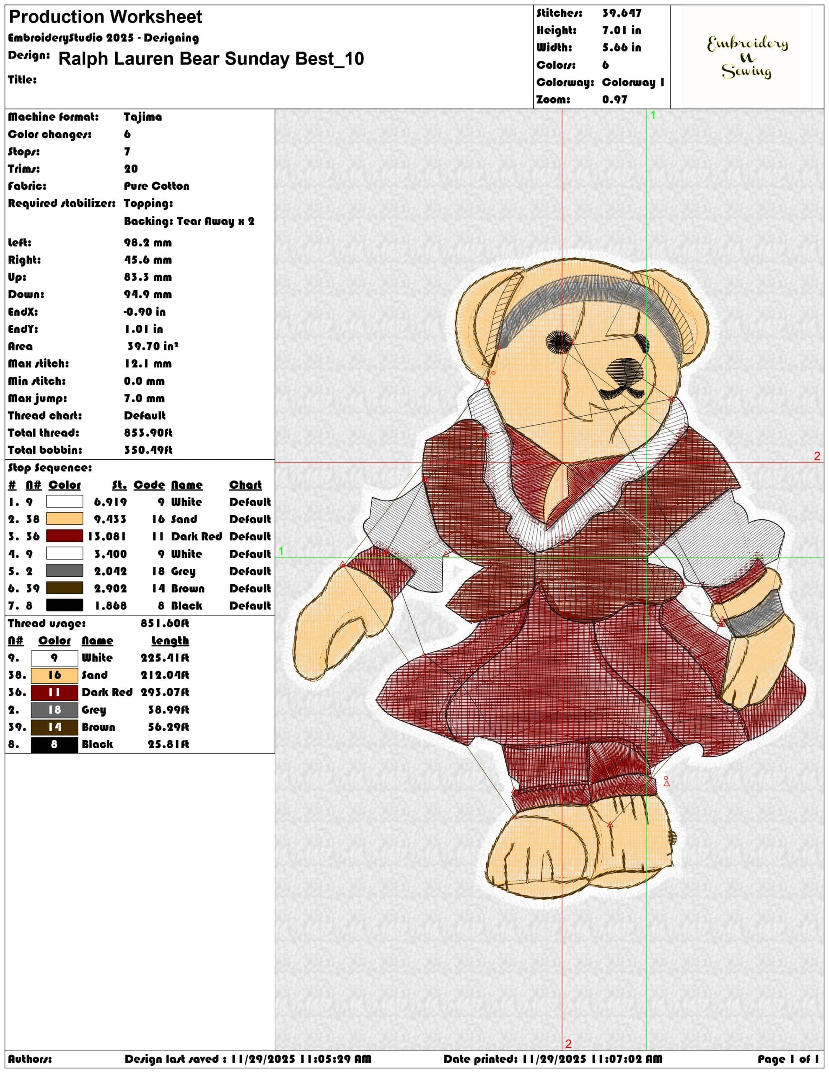
Task: Click thread length "293.07ft"
Action: point(165,692)
